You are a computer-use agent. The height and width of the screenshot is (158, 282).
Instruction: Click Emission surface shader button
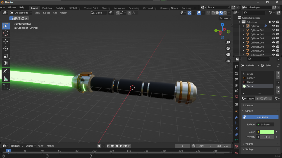point(265,124)
